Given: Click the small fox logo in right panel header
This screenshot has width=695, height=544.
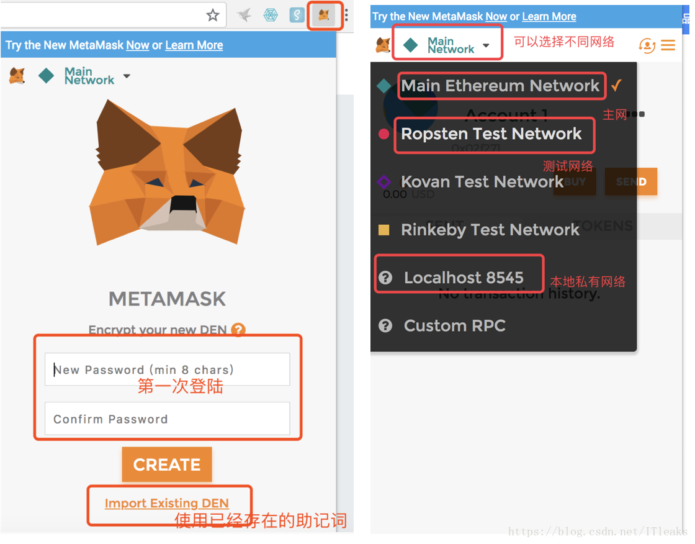Looking at the screenshot, I should click(x=382, y=45).
